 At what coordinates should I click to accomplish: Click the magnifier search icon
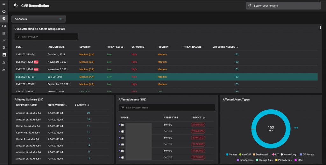click(x=250, y=6)
